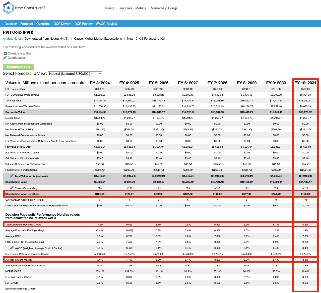Click pencil icon beside Total Valuation Adjustments
This screenshot has height=293, width=321.
12,176
